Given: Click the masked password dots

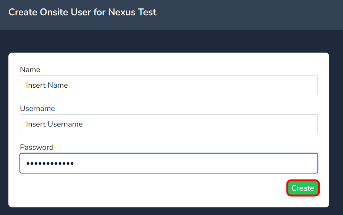Looking at the screenshot, I should 50,164.
